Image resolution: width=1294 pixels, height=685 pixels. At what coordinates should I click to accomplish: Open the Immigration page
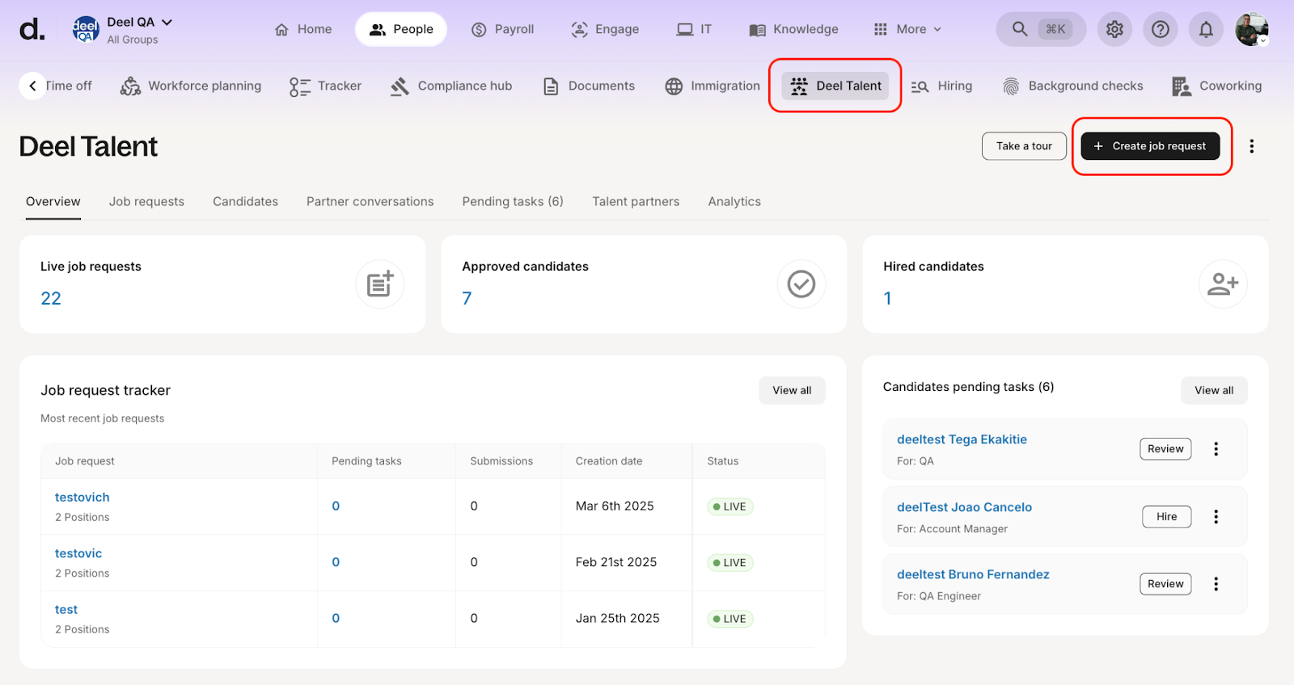[713, 86]
